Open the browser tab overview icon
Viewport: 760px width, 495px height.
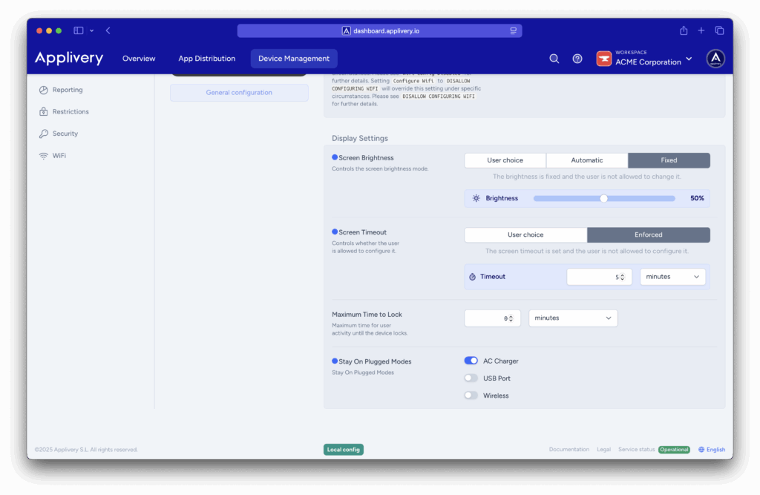coord(719,30)
